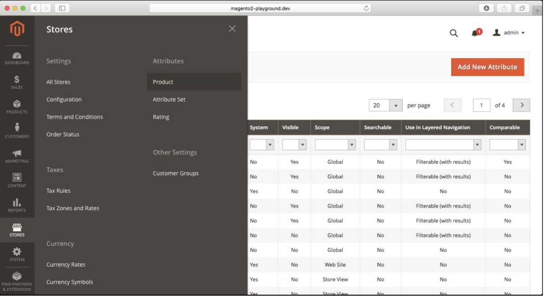Viewport: 544px width, 296px height.
Task: Open the Dashboard from the sidebar
Action: click(17, 58)
